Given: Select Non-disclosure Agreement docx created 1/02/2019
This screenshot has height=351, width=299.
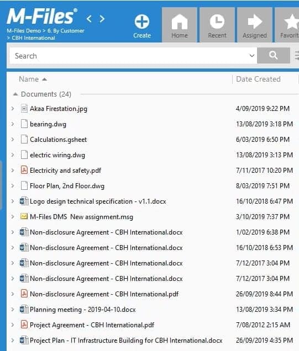Looking at the screenshot, I should click(106, 232).
